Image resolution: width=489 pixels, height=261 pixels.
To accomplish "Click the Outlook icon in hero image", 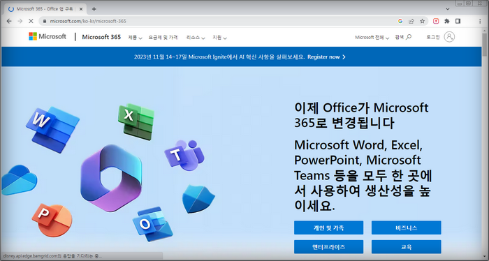I will pyautogui.click(x=152, y=224).
